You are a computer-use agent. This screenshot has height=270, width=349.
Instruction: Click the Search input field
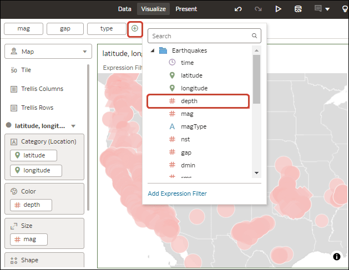(x=204, y=36)
